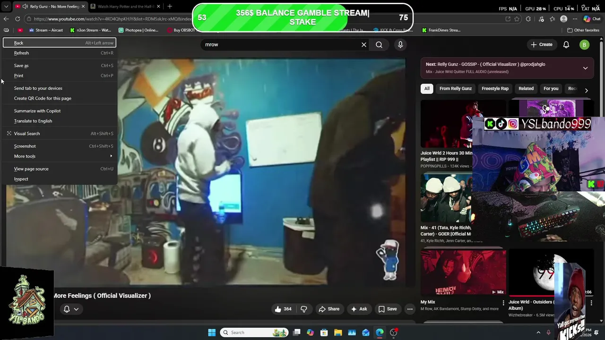
Task: Open the browser extensions puzzle icon
Action: point(528,19)
